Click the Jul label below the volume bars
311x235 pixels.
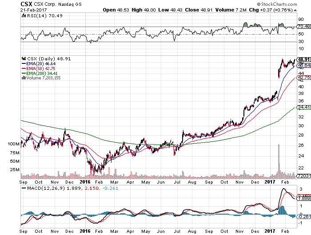tap(177, 182)
